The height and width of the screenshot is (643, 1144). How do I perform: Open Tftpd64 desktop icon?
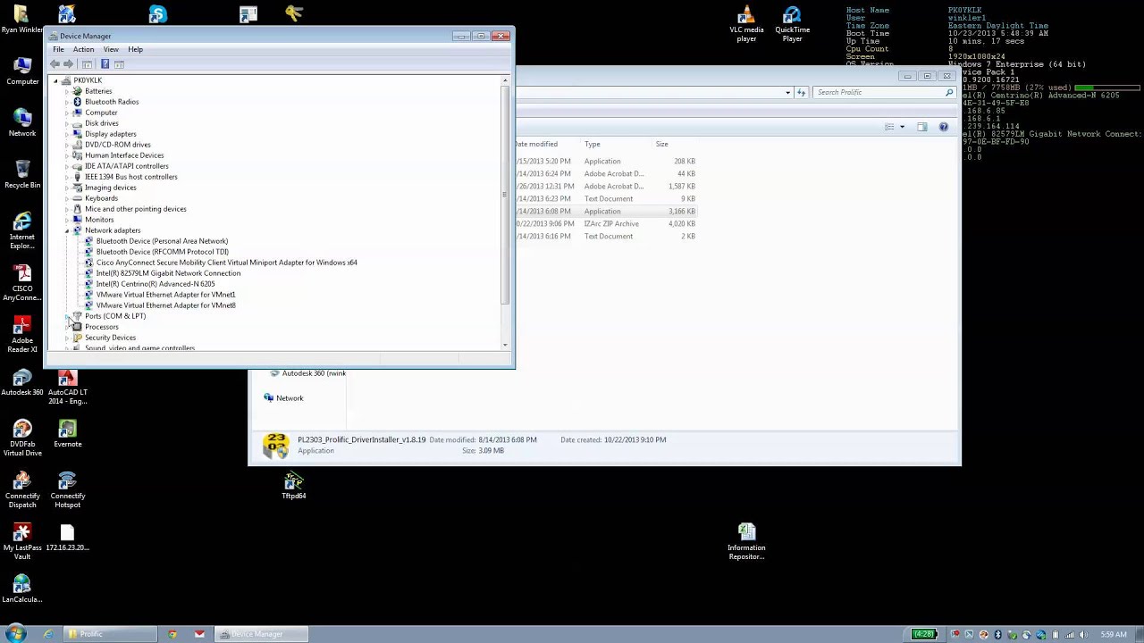point(294,485)
